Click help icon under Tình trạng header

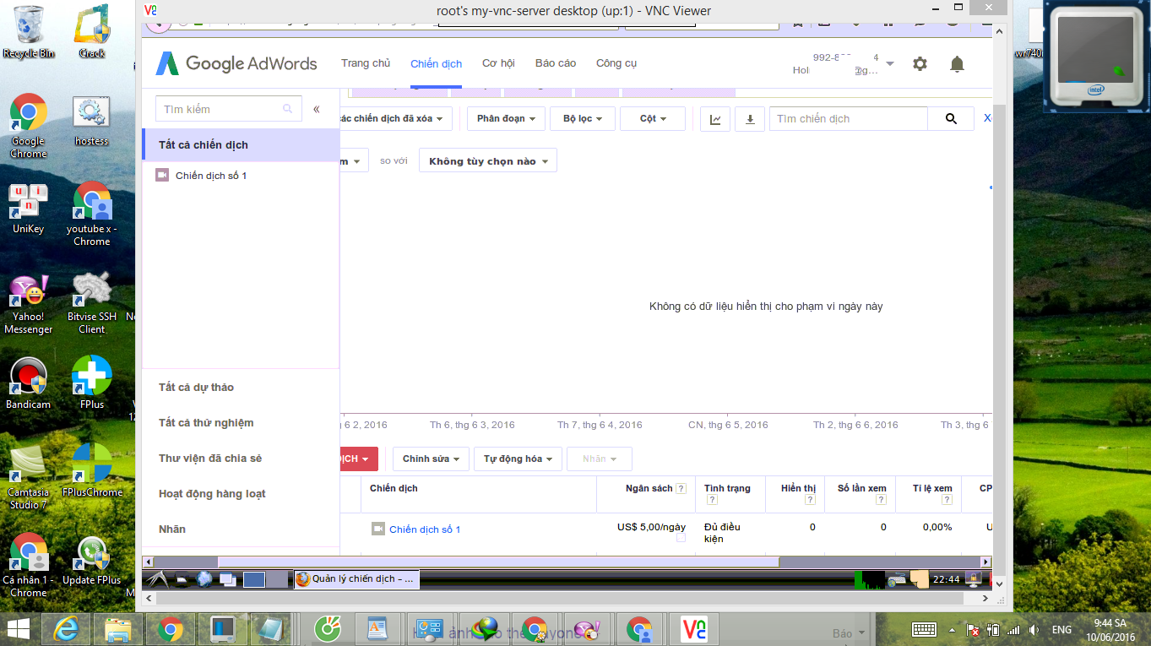711,500
